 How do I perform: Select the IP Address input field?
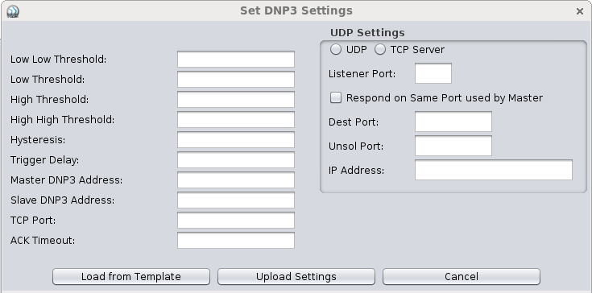pyautogui.click(x=494, y=170)
